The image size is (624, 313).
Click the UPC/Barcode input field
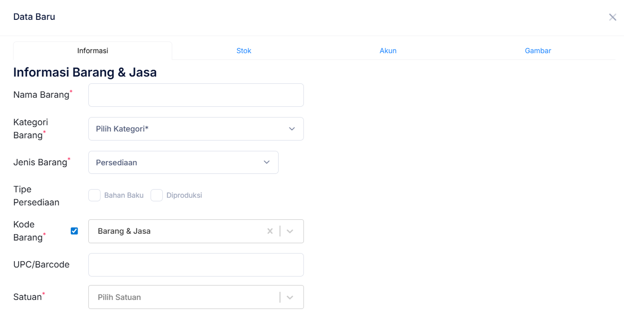coord(196,265)
